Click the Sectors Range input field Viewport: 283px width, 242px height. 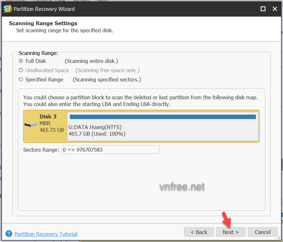(x=110, y=149)
